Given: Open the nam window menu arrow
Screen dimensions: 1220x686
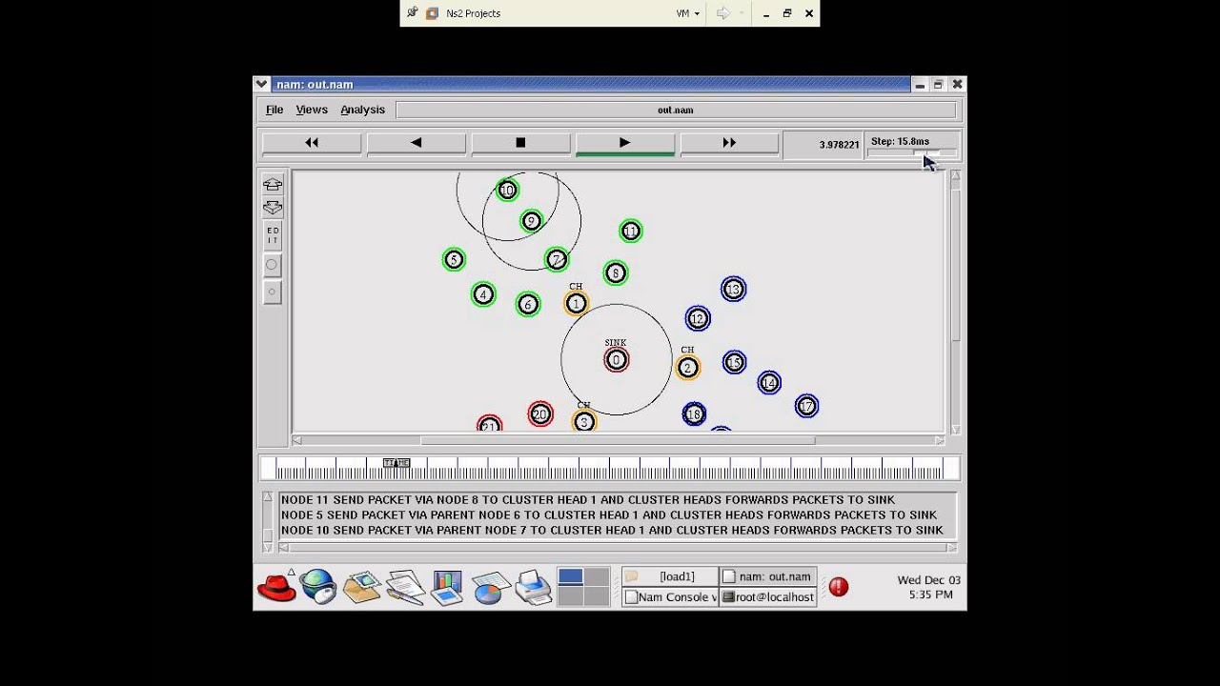Looking at the screenshot, I should point(261,85).
